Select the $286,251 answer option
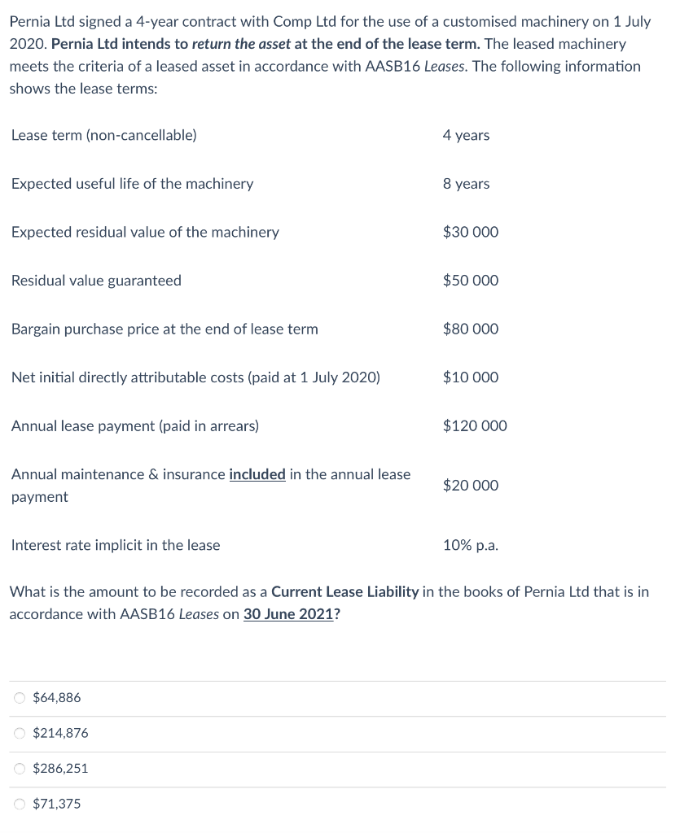Viewport: 680px width, 833px height. coord(19,768)
